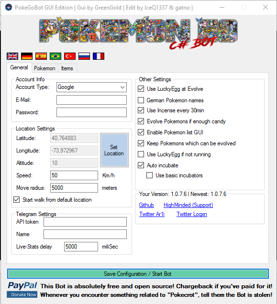Enable Use basic incubators
Screen dimensions: 277x304
(x=149, y=175)
